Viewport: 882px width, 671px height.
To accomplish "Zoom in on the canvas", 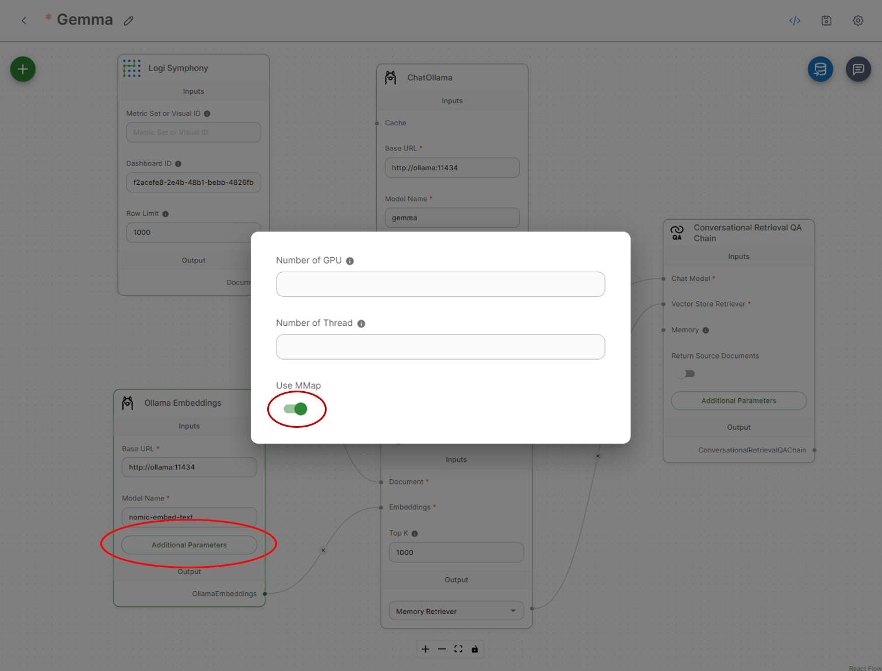I will click(425, 649).
